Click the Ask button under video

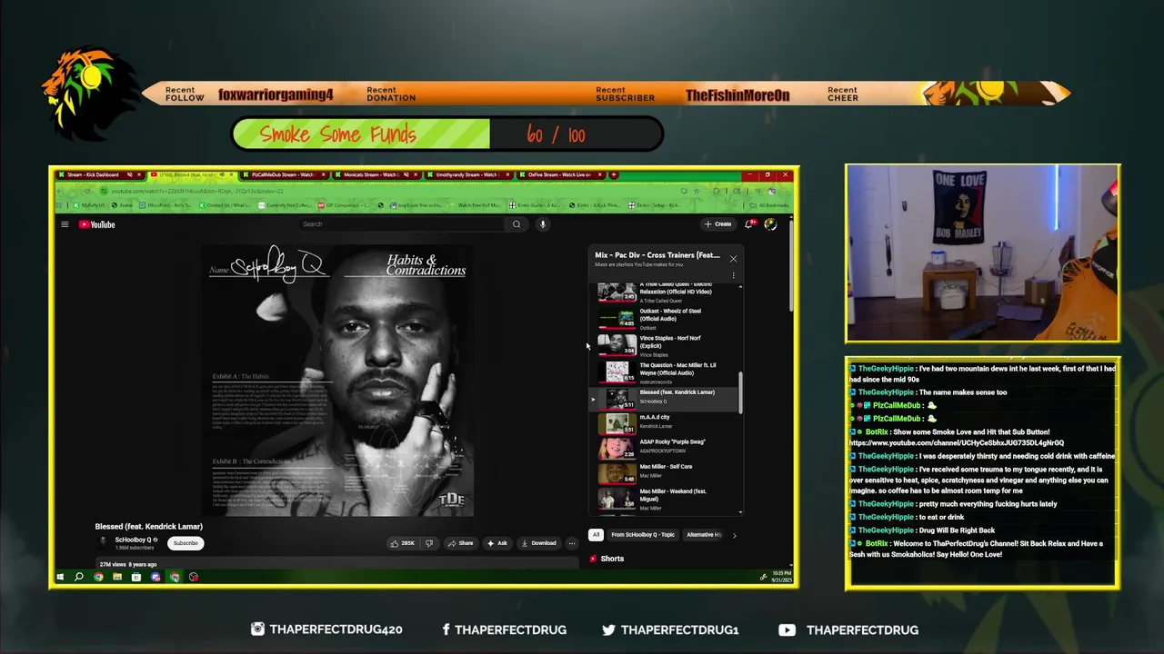point(497,543)
